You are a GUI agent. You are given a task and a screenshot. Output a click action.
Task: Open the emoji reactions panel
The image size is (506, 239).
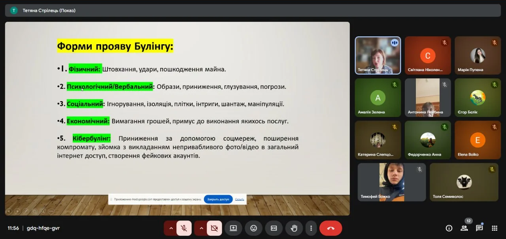click(253, 228)
